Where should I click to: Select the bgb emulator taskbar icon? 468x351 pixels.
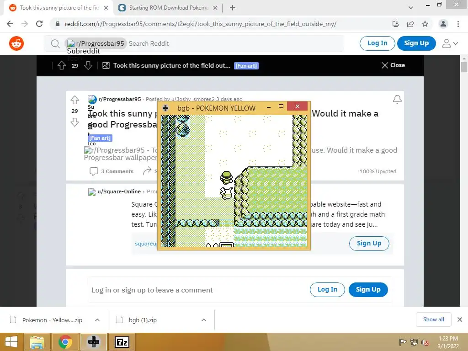94,342
